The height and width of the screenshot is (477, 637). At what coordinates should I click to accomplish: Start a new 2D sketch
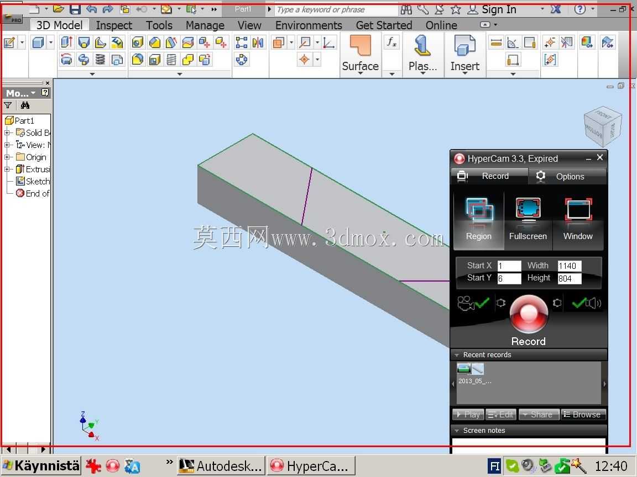pos(9,42)
